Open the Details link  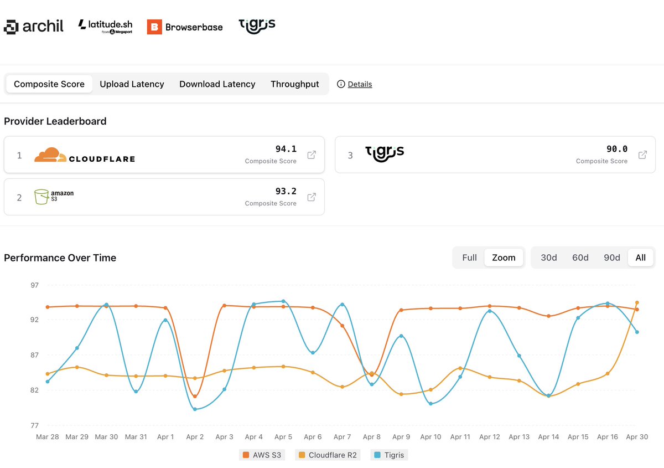360,84
